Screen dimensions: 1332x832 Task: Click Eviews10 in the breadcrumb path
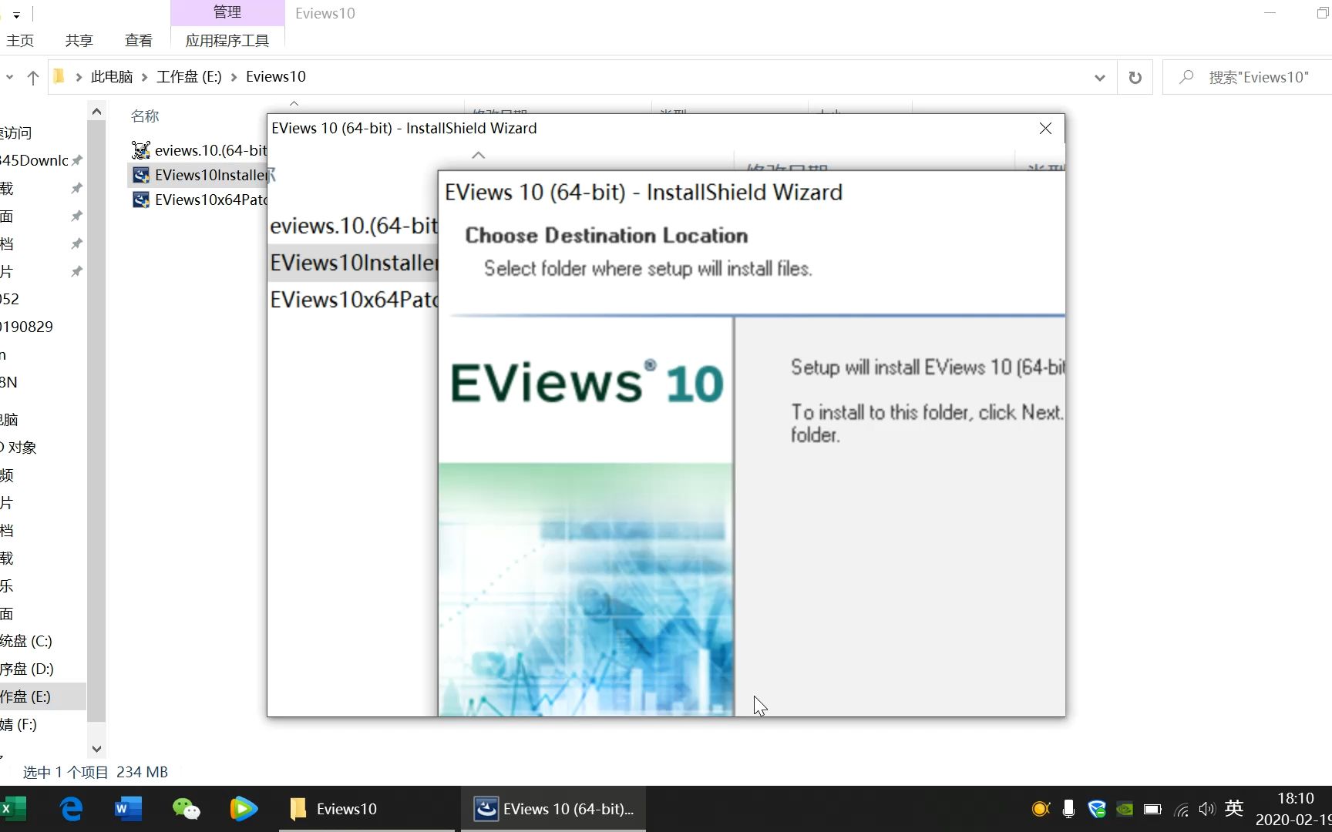tap(276, 77)
